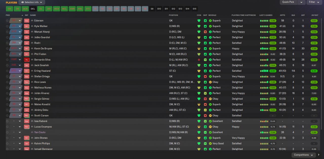Click the Inj injury icon beside Bernardo Silva

coord(27,60)
